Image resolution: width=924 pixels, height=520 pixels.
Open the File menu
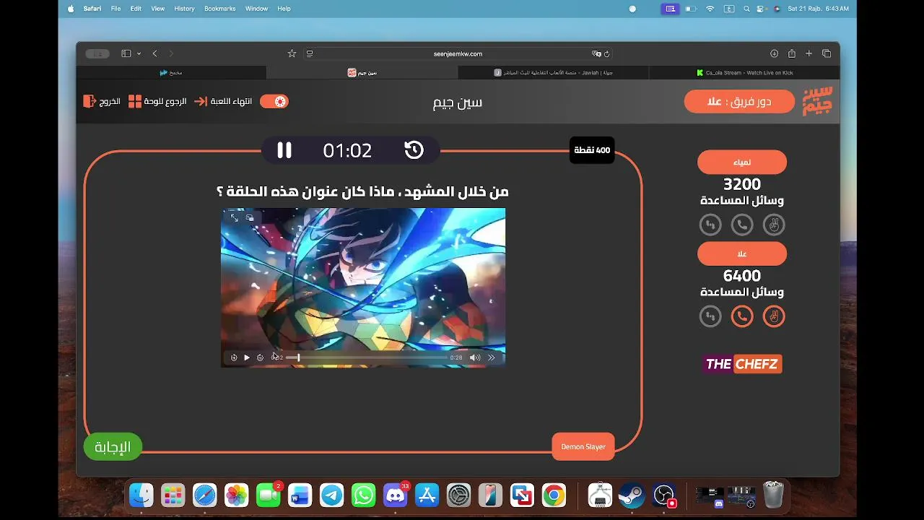pos(115,9)
